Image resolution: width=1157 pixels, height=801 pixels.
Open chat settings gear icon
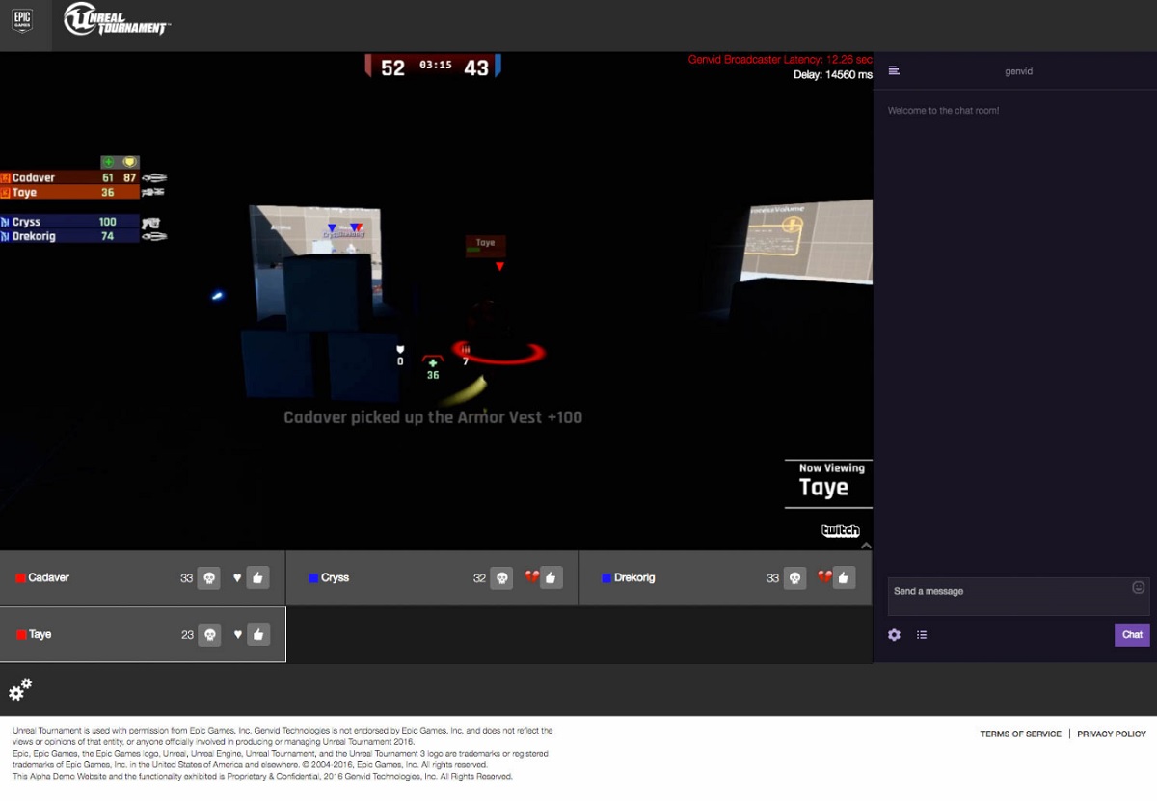(x=894, y=635)
